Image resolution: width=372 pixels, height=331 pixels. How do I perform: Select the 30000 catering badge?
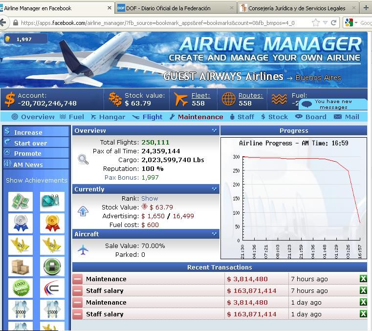pos(21,310)
